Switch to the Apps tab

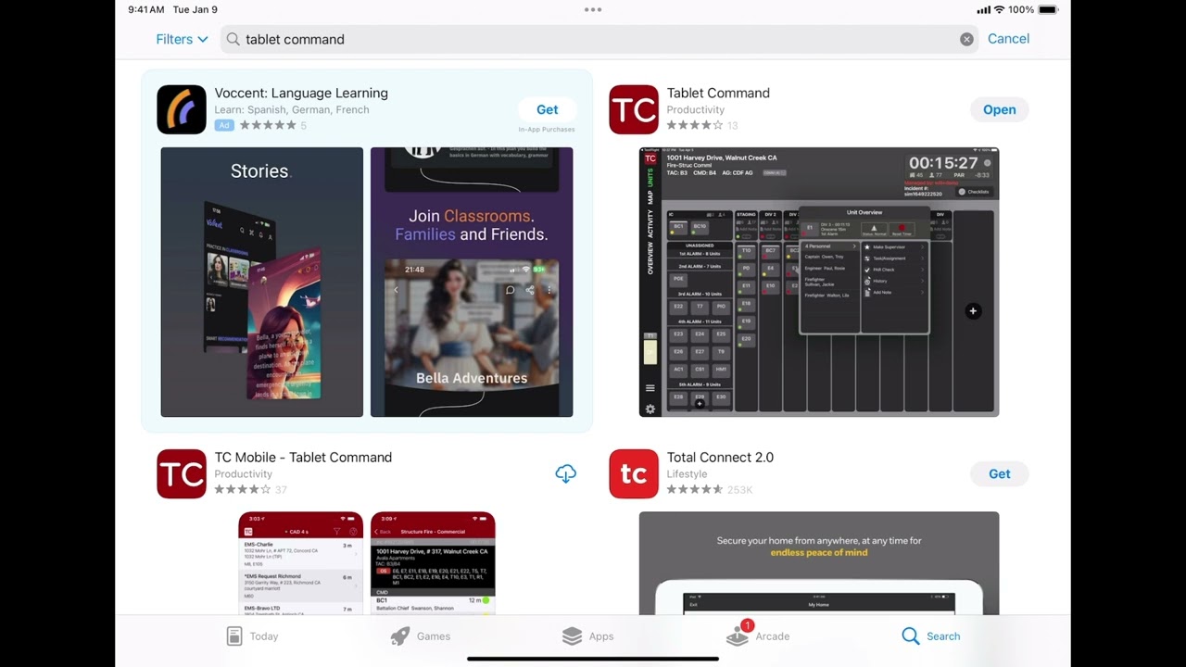point(587,636)
